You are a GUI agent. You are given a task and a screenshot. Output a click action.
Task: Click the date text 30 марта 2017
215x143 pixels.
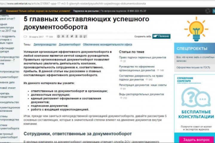[x=36, y=37]
